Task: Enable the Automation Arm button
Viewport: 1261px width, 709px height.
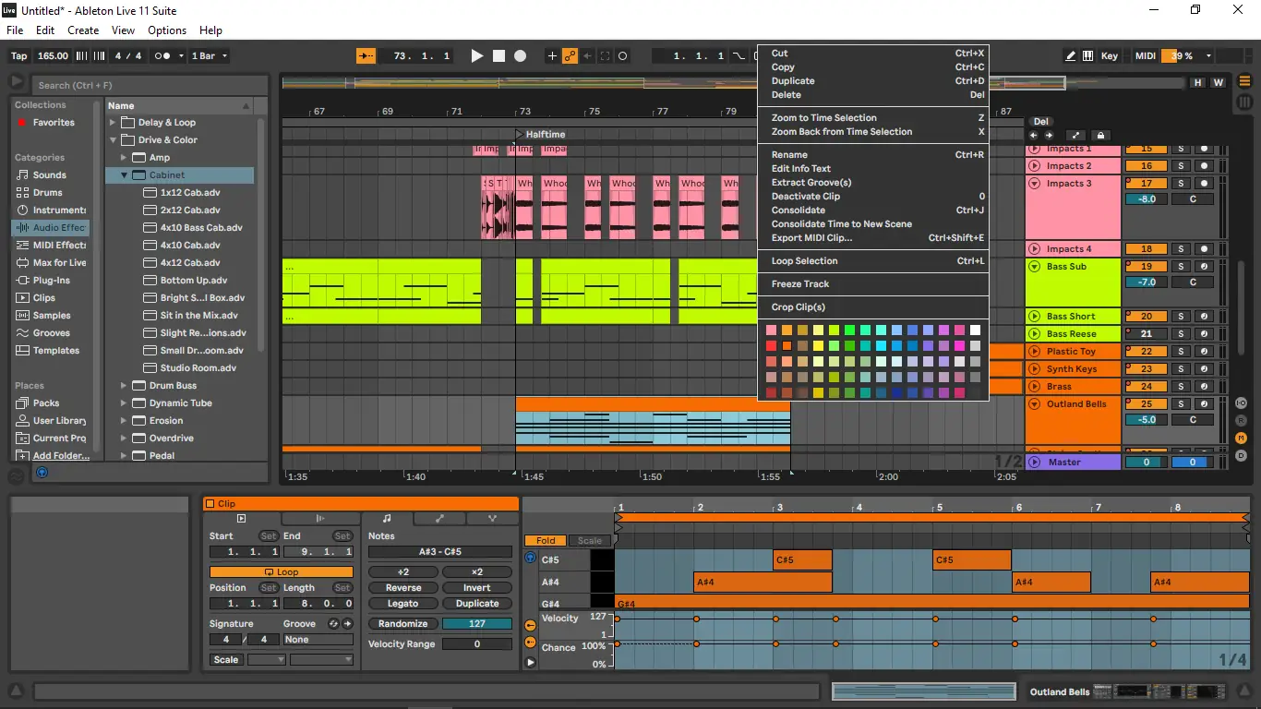Action: click(570, 56)
